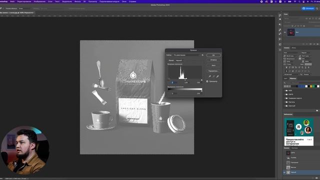Viewport: 320px width, 180px height.
Task: Toggle Underline in the Character panel
Action: pos(305,67)
